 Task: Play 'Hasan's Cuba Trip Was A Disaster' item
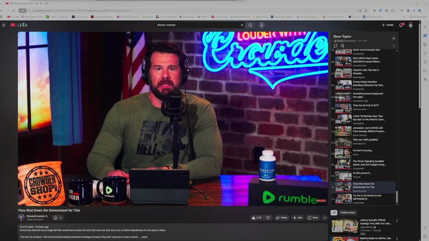coord(364,74)
